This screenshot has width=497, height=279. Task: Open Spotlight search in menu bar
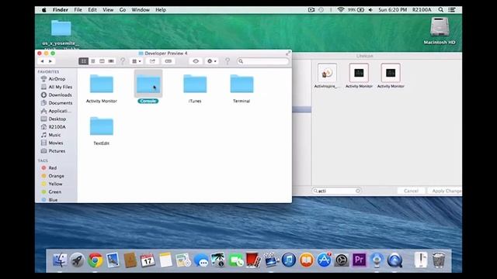coord(441,10)
